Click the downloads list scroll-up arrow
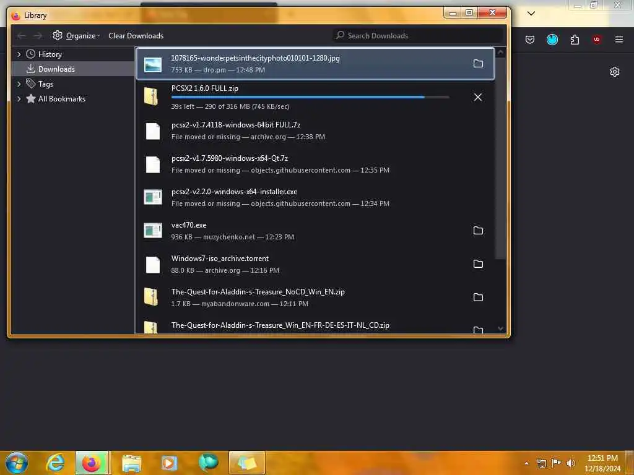The width and height of the screenshot is (634, 475). pos(500,52)
